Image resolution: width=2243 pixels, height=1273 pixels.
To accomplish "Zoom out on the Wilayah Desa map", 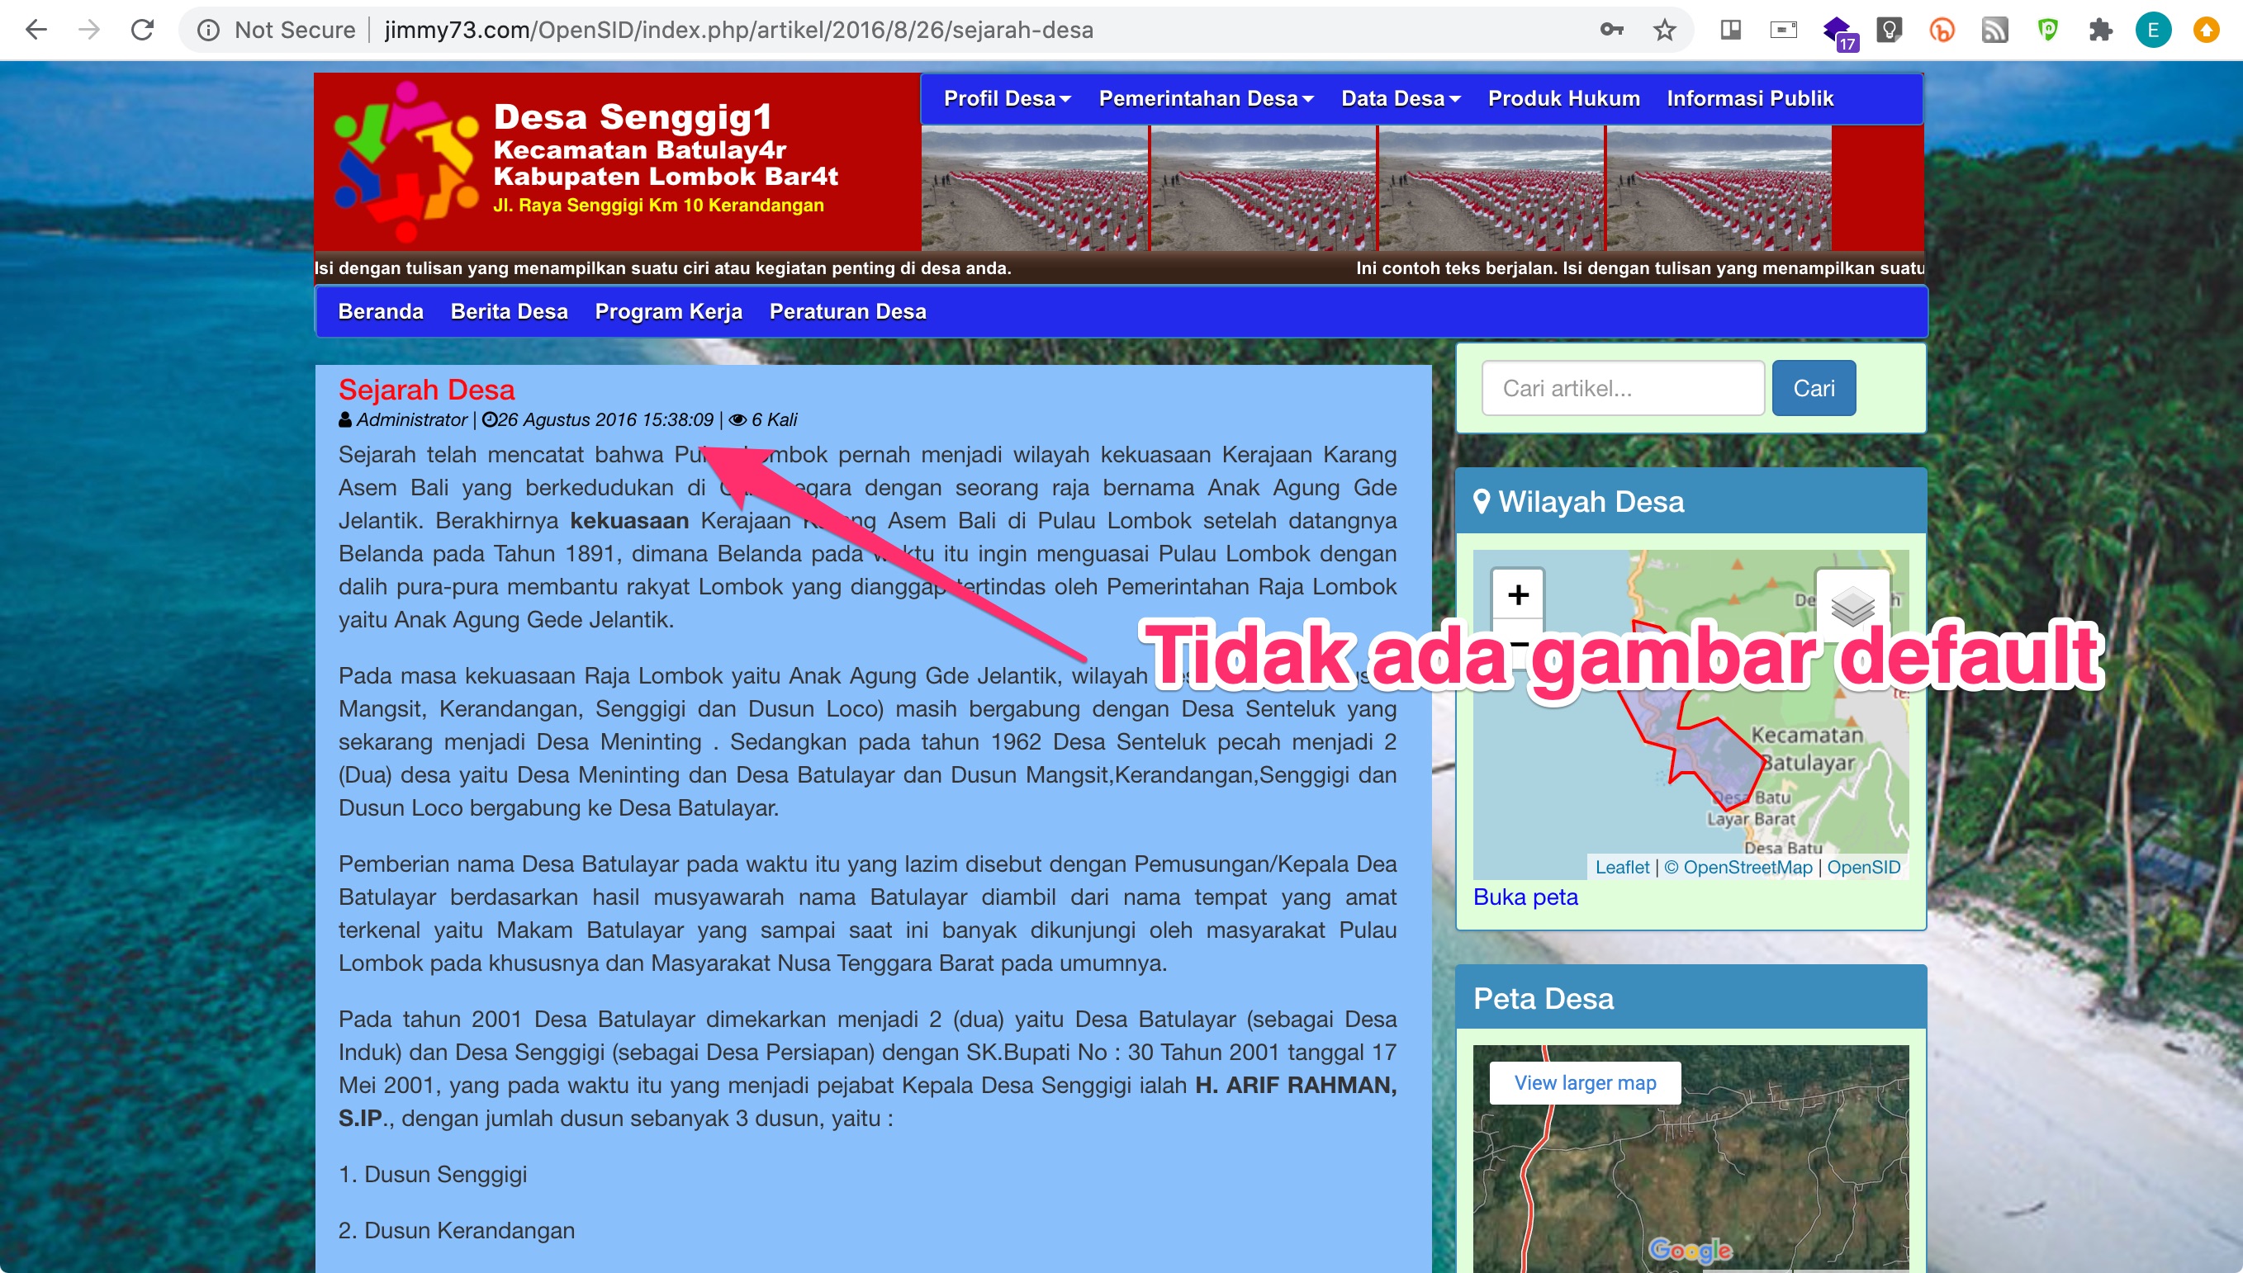I will tap(1518, 646).
